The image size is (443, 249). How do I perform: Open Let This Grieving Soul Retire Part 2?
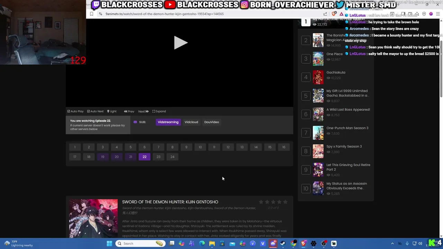tap(348, 167)
